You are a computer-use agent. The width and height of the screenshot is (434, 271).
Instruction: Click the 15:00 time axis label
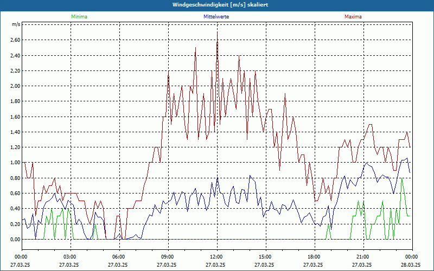pyautogui.click(x=265, y=257)
